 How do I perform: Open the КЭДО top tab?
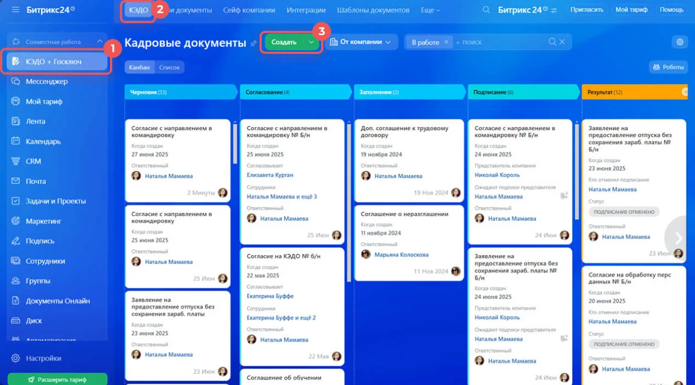[139, 10]
